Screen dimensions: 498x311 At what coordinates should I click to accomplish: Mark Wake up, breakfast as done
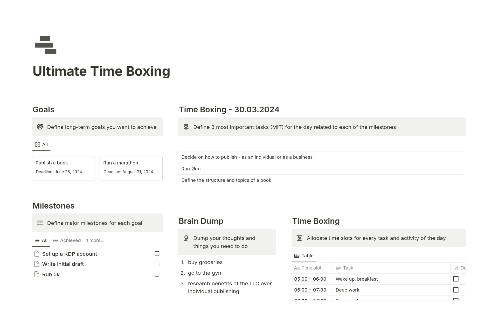pos(456,279)
